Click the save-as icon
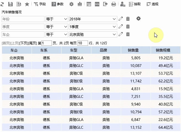181x132 pixels. tap(19, 4)
